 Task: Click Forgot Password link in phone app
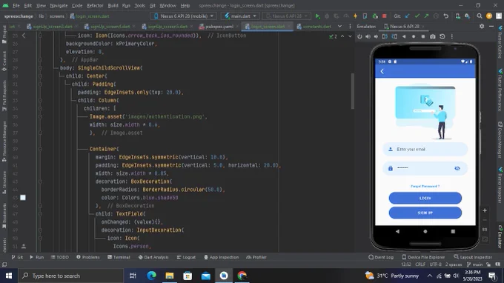(425, 186)
